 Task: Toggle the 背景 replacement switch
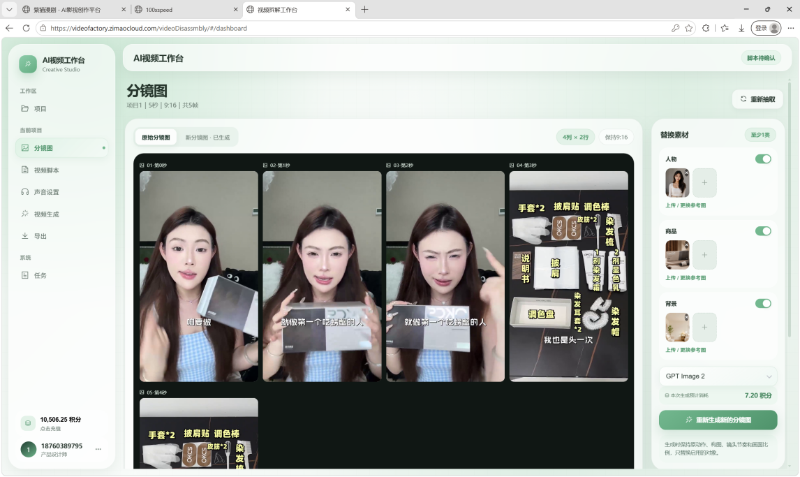point(763,304)
